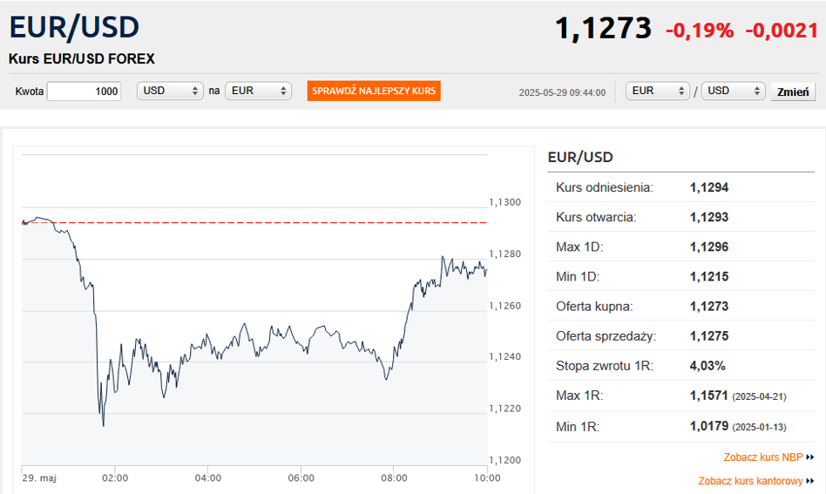Viewport: 826px width, 494px height.
Task: Click the 04:00 time axis label
Action: pos(207,477)
